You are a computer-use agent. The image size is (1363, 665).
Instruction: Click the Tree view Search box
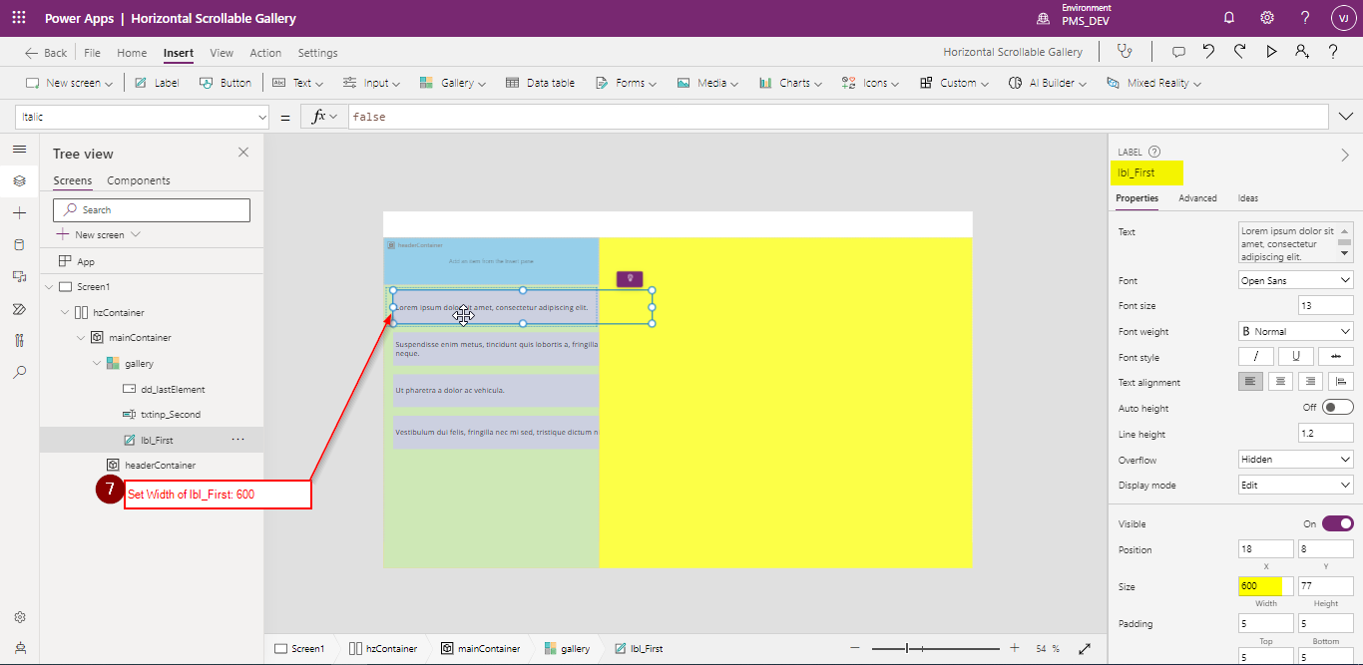(152, 209)
